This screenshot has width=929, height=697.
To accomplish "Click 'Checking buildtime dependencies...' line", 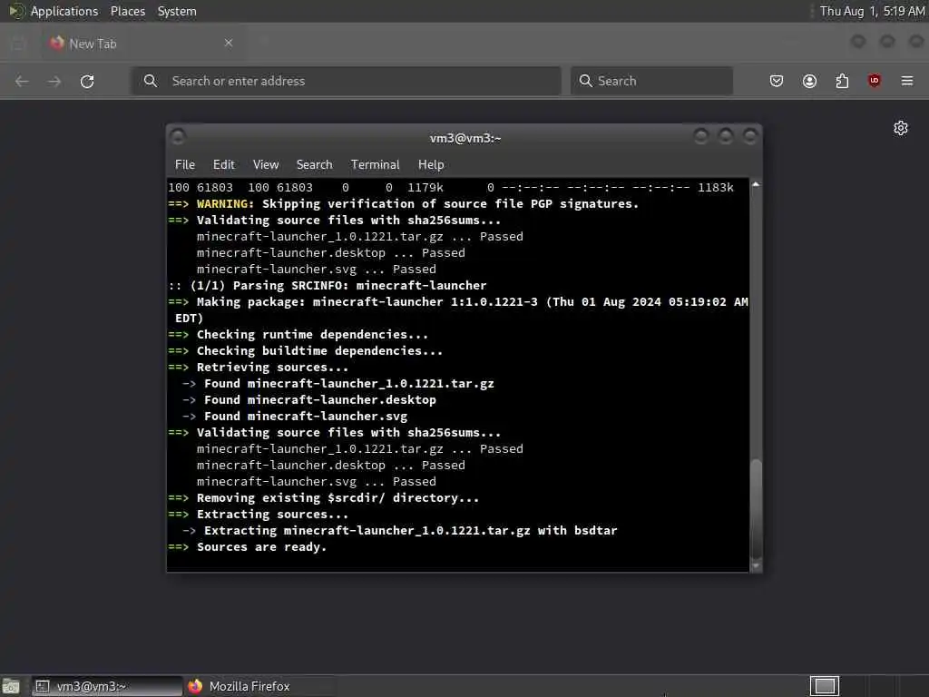I will point(305,351).
